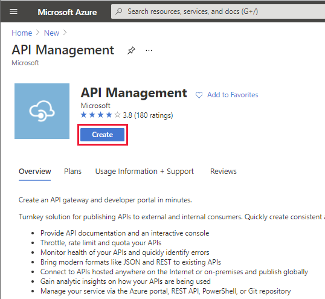Open the Reviews tab
This screenshot has width=325, height=299.
click(224, 172)
